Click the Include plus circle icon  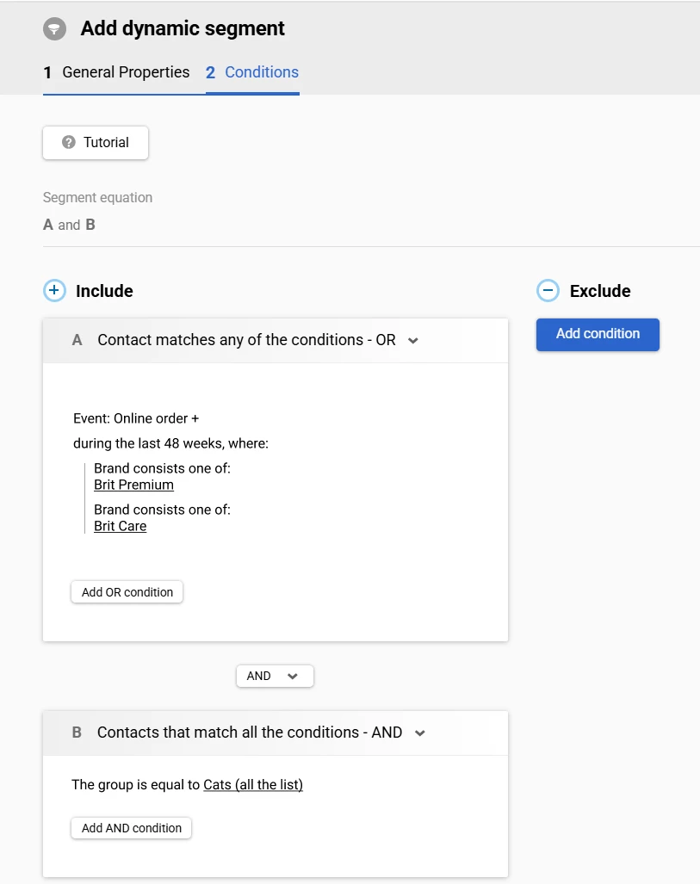pos(55,291)
